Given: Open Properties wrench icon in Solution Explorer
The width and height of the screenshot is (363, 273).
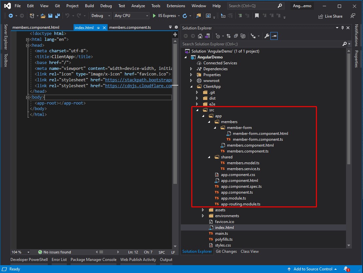Looking at the screenshot, I should (267, 36).
